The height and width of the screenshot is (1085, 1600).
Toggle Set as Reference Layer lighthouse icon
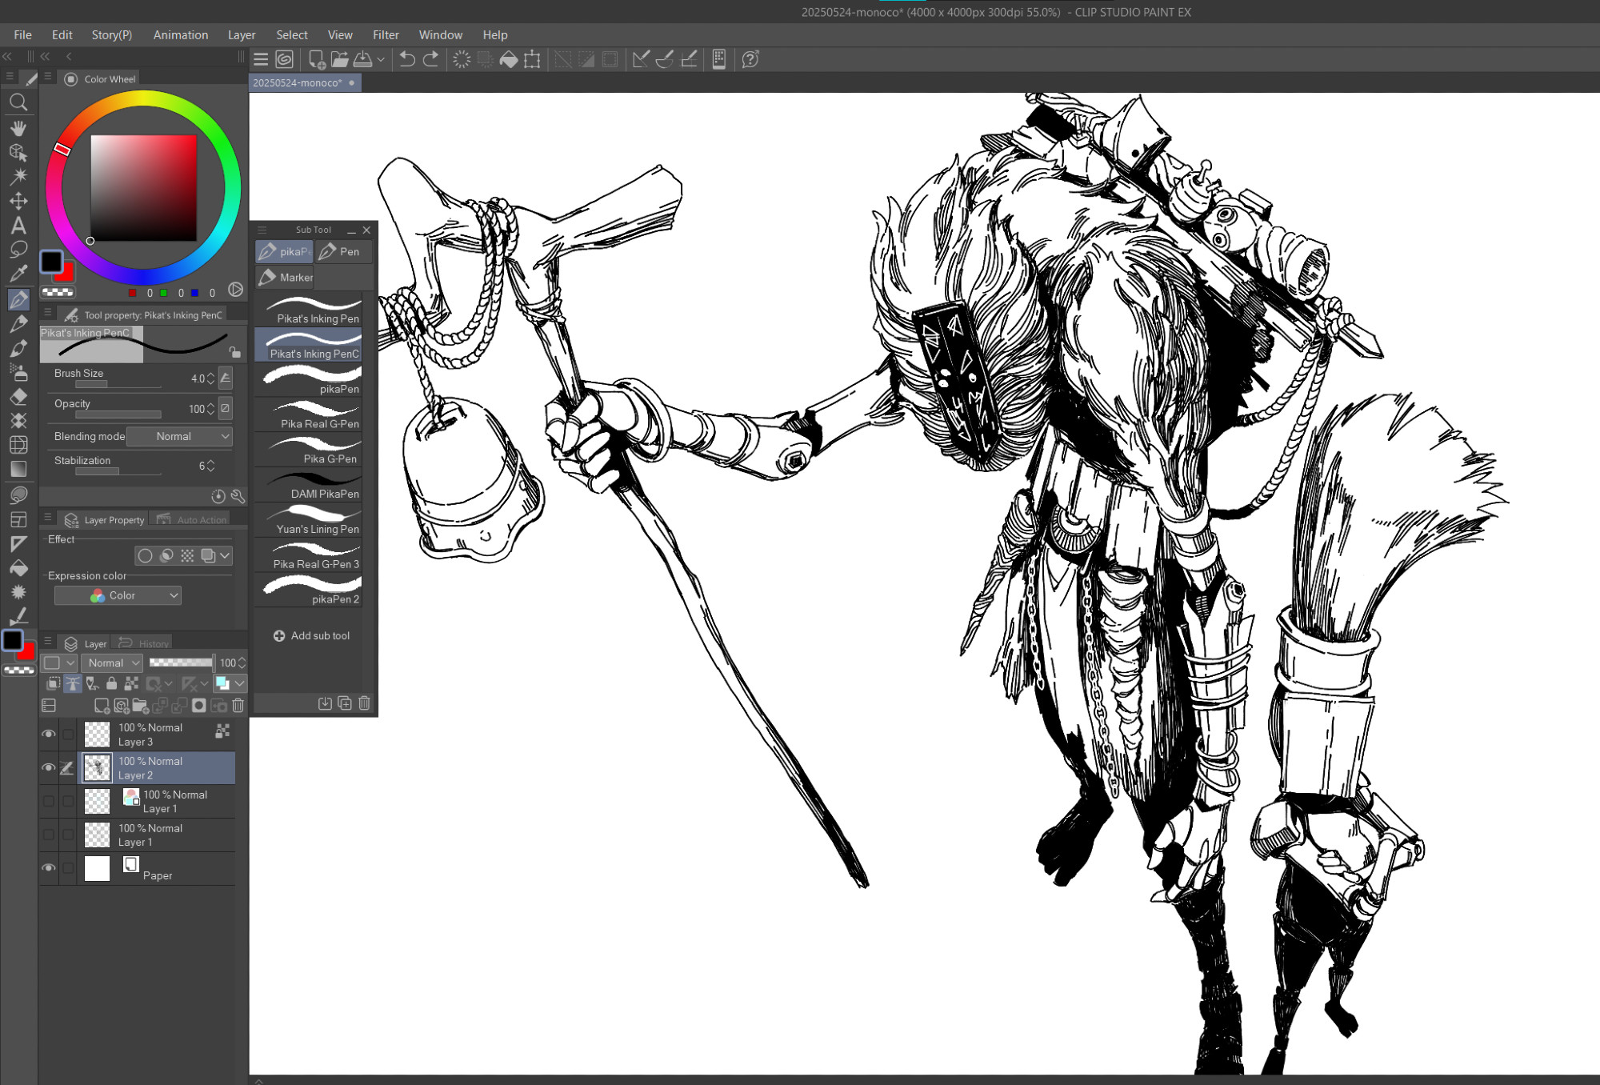(73, 683)
